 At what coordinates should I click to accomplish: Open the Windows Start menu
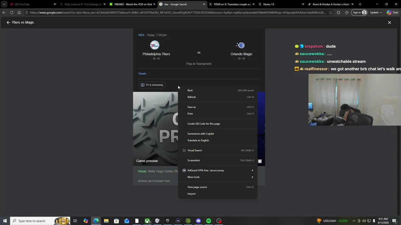click(x=5, y=221)
